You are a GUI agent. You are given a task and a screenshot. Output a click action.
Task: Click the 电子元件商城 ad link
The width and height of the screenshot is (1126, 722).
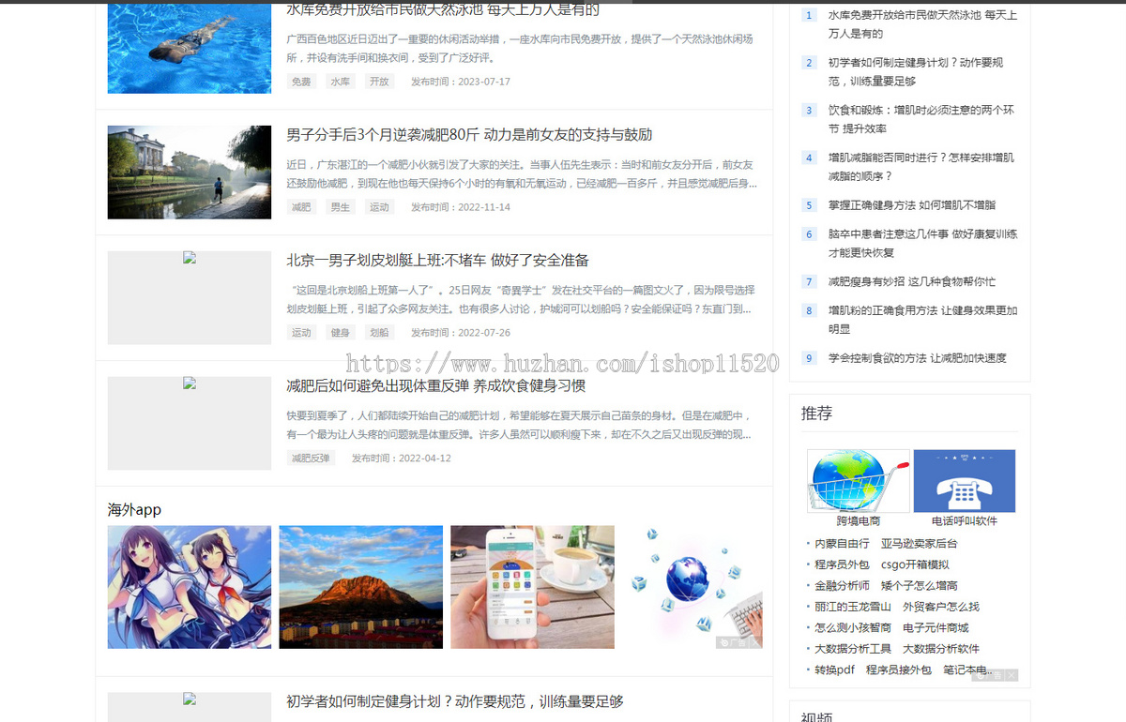tap(936, 628)
